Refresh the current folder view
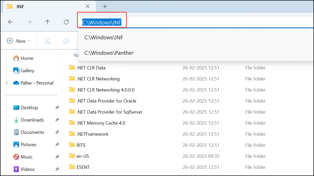Viewport: 314px width, 176px height. tap(66, 22)
